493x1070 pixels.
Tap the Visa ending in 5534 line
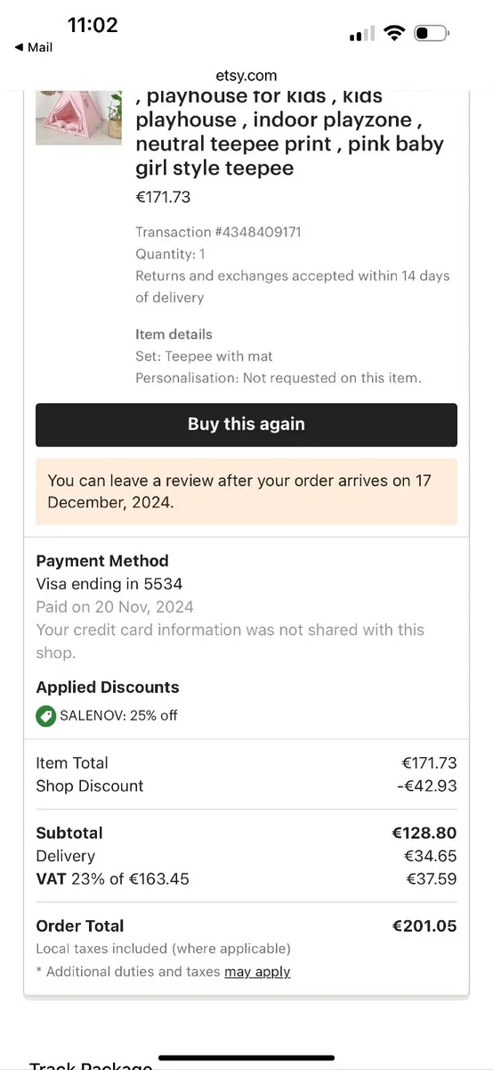pos(109,584)
